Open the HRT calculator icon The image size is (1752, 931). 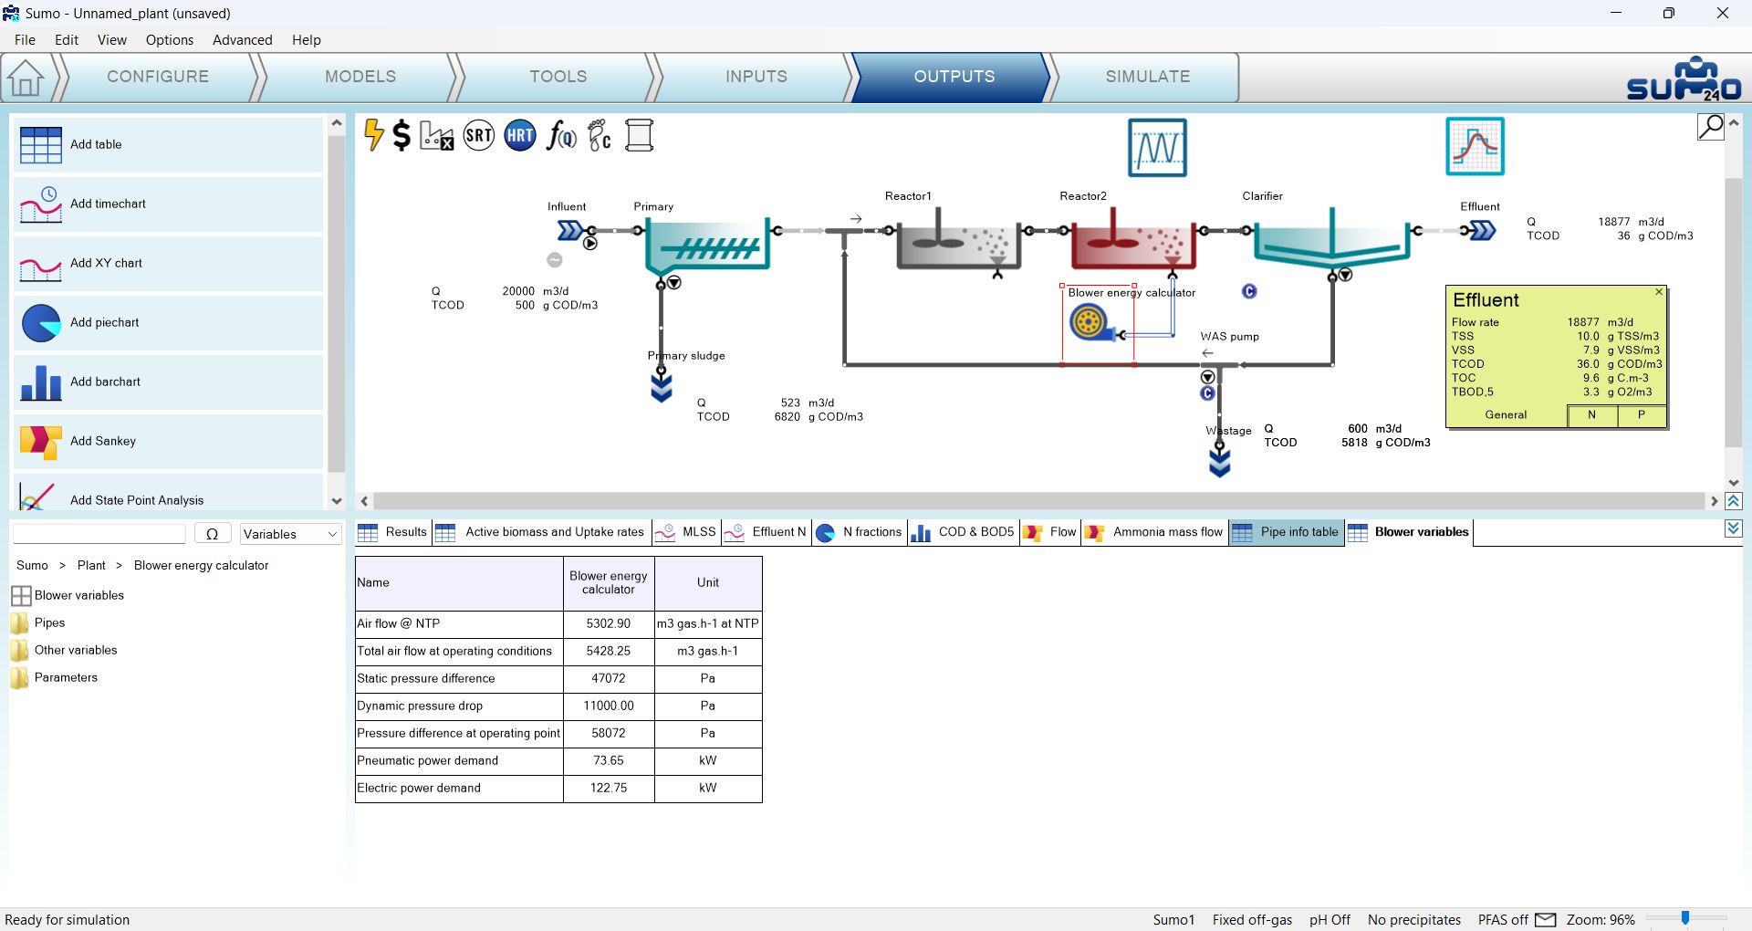point(520,136)
